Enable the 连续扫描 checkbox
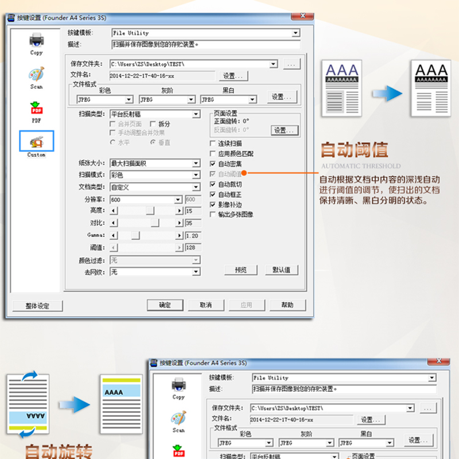Image resolution: width=459 pixels, height=459 pixels. (213, 143)
